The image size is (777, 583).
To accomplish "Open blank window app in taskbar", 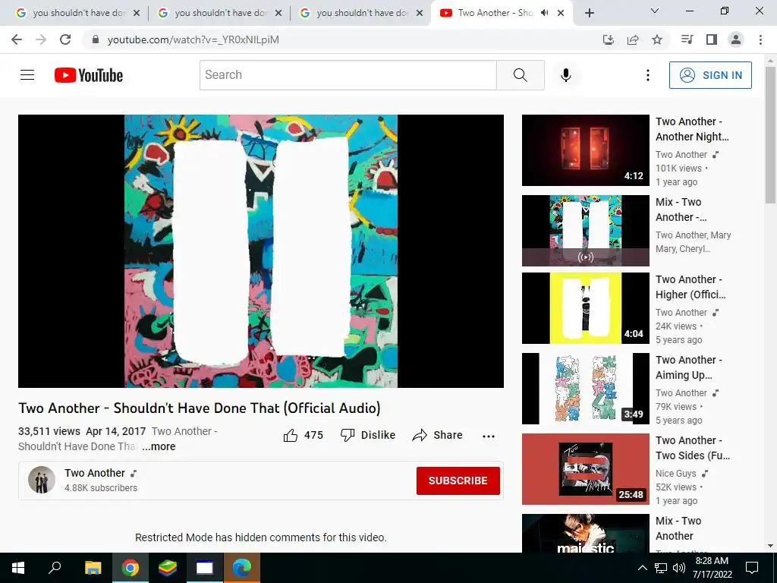I will pos(204,568).
